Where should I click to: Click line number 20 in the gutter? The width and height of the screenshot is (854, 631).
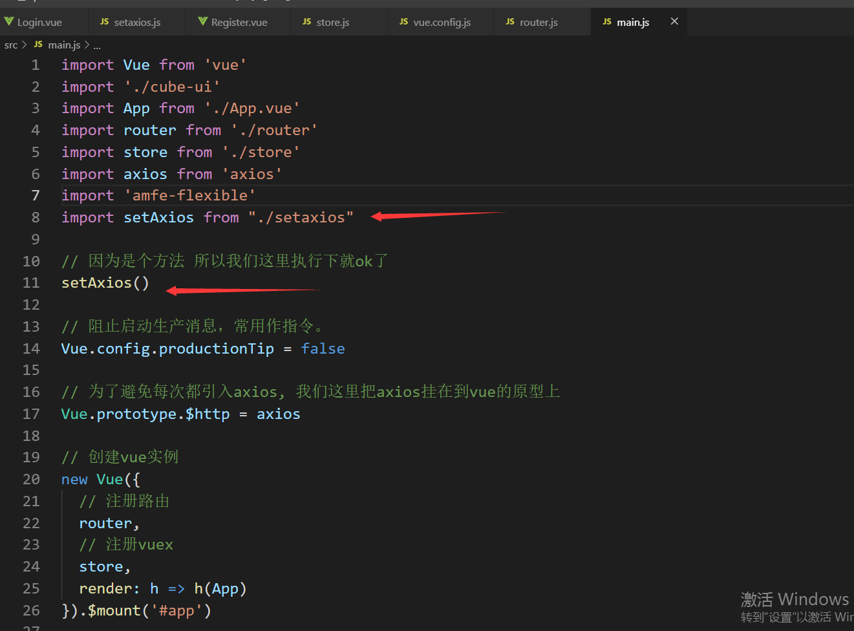tap(31, 480)
